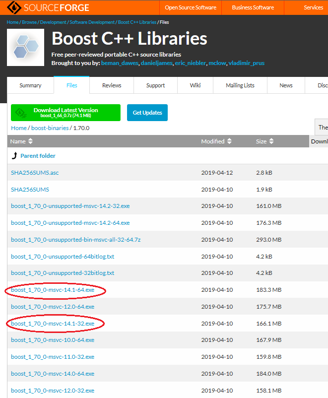The width and height of the screenshot is (328, 398).
Task: Click boost-binaries in the files path
Action: coord(50,128)
